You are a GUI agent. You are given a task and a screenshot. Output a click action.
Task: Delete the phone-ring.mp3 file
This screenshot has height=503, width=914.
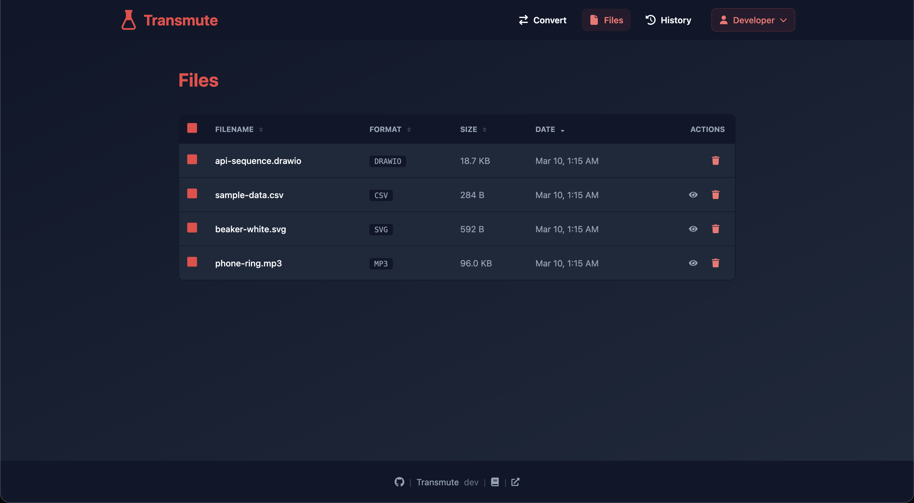[715, 263]
